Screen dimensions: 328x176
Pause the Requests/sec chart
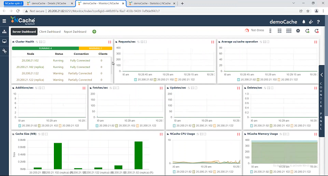coord(213,42)
